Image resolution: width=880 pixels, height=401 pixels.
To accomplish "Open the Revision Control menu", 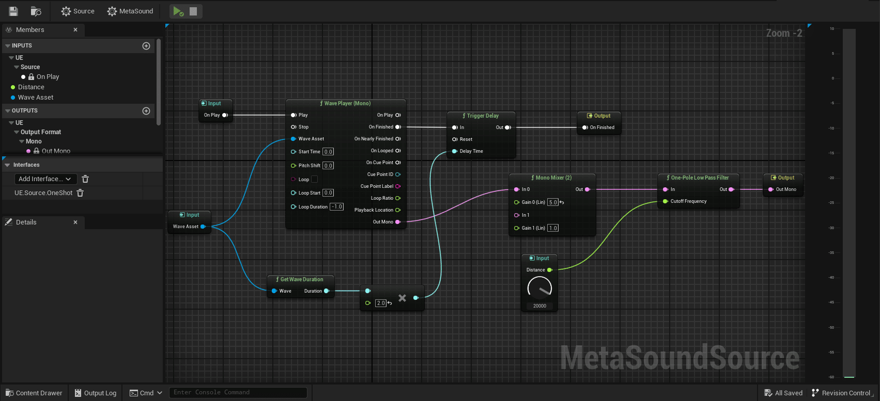I will click(842, 393).
